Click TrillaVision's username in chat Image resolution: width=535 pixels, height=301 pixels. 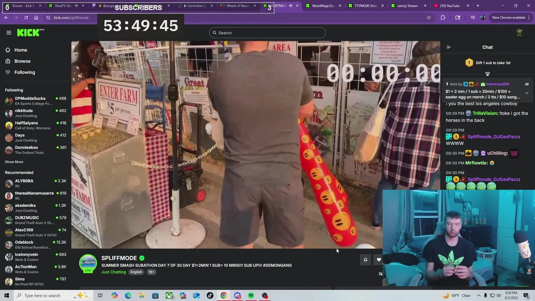485,113
